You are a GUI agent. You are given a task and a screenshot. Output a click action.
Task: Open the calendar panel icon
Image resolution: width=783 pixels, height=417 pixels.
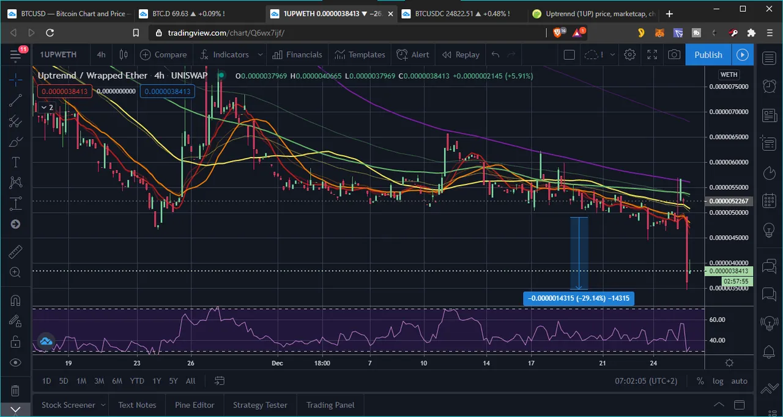click(770, 200)
